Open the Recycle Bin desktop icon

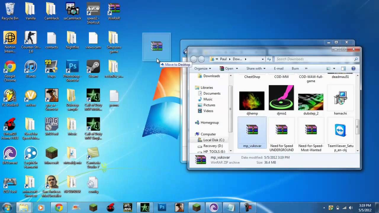(10, 11)
